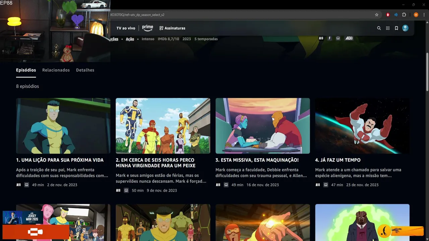Click subtitles icon under episode 1
Image resolution: width=429 pixels, height=241 pixels.
26,185
